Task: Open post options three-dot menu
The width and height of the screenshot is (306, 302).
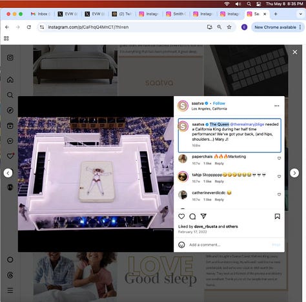Action: 277,106
